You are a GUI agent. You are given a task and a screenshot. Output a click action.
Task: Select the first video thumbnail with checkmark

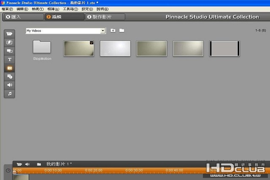79,48
